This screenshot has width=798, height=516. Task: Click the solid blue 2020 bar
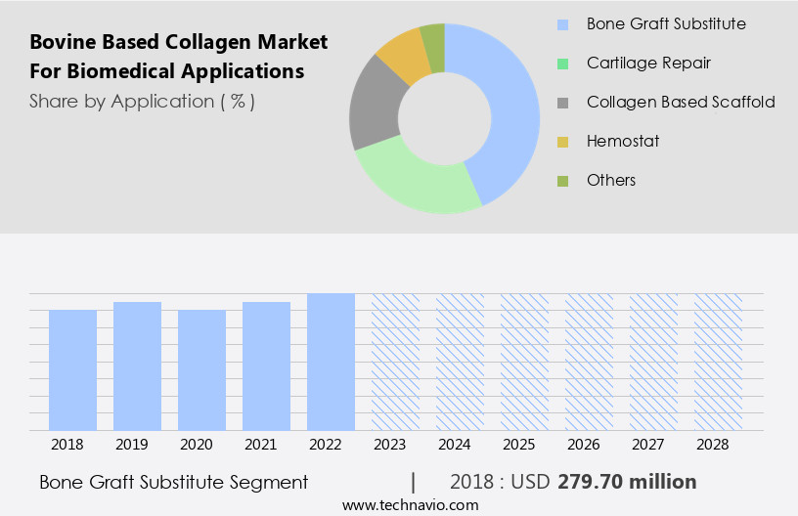tap(202, 369)
